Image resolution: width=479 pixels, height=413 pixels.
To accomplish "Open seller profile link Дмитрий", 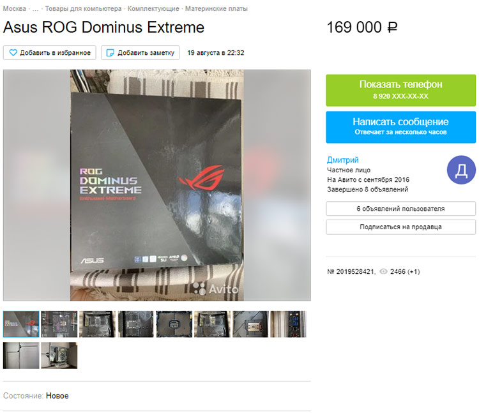I will tap(343, 160).
